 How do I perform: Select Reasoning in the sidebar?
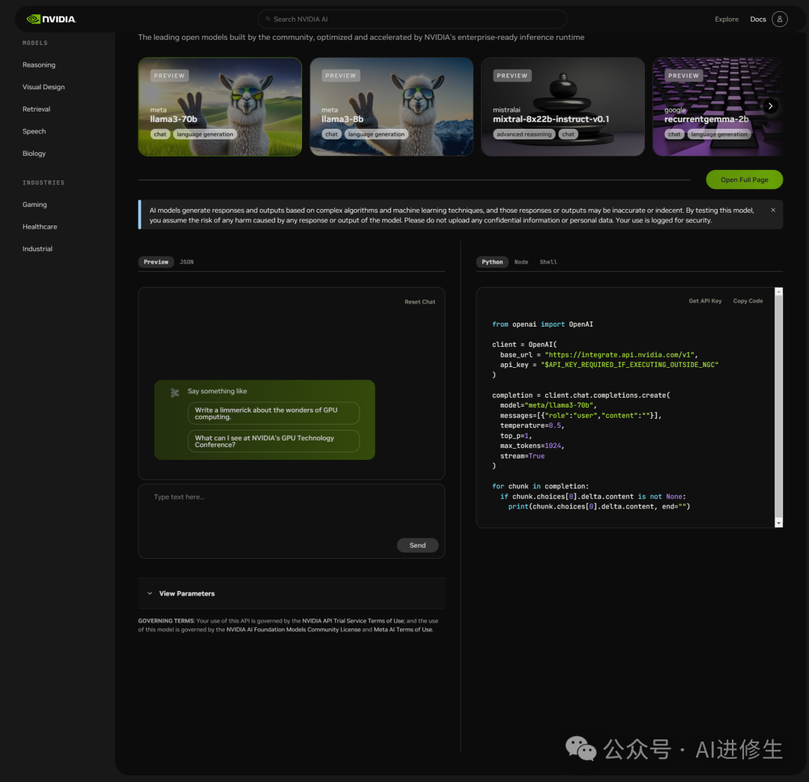(39, 65)
